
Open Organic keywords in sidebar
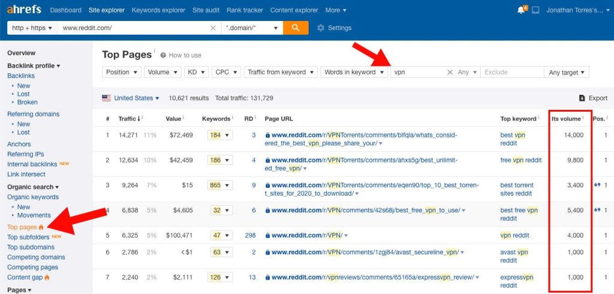(x=33, y=197)
